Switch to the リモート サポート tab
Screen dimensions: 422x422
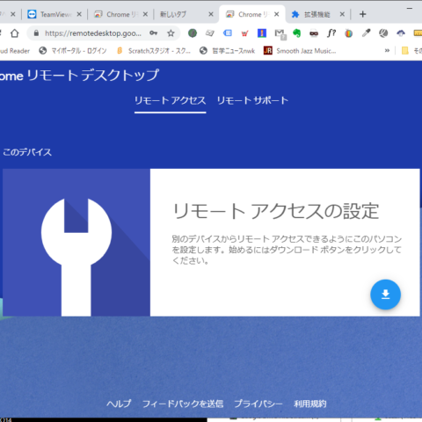pos(252,100)
